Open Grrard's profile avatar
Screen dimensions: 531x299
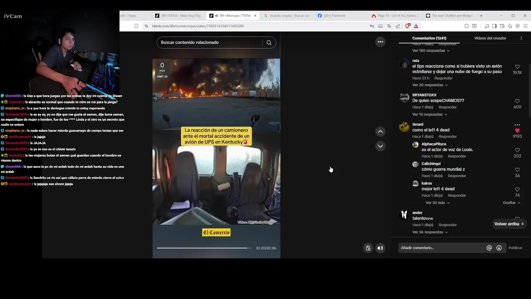pyautogui.click(x=404, y=127)
